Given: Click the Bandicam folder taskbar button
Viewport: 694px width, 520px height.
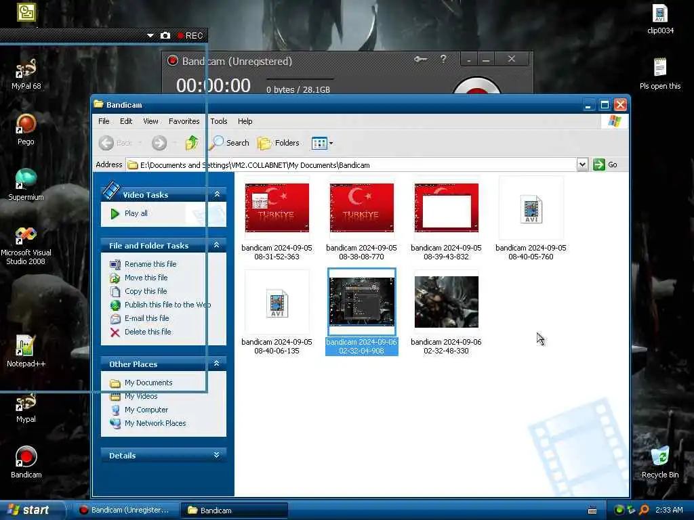Looking at the screenshot, I should [234, 511].
